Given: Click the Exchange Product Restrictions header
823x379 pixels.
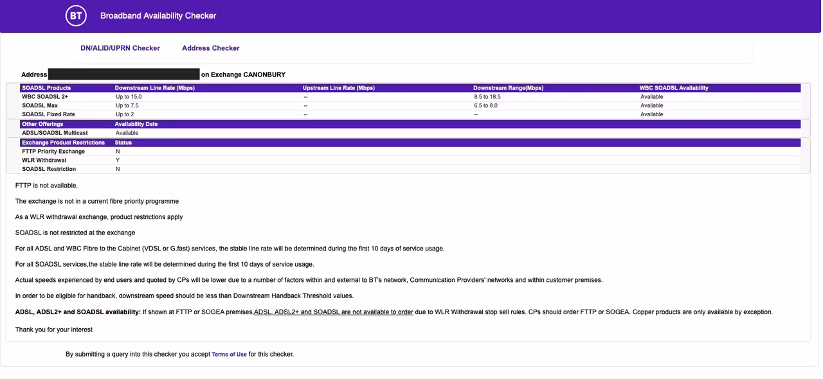Looking at the screenshot, I should [x=63, y=143].
